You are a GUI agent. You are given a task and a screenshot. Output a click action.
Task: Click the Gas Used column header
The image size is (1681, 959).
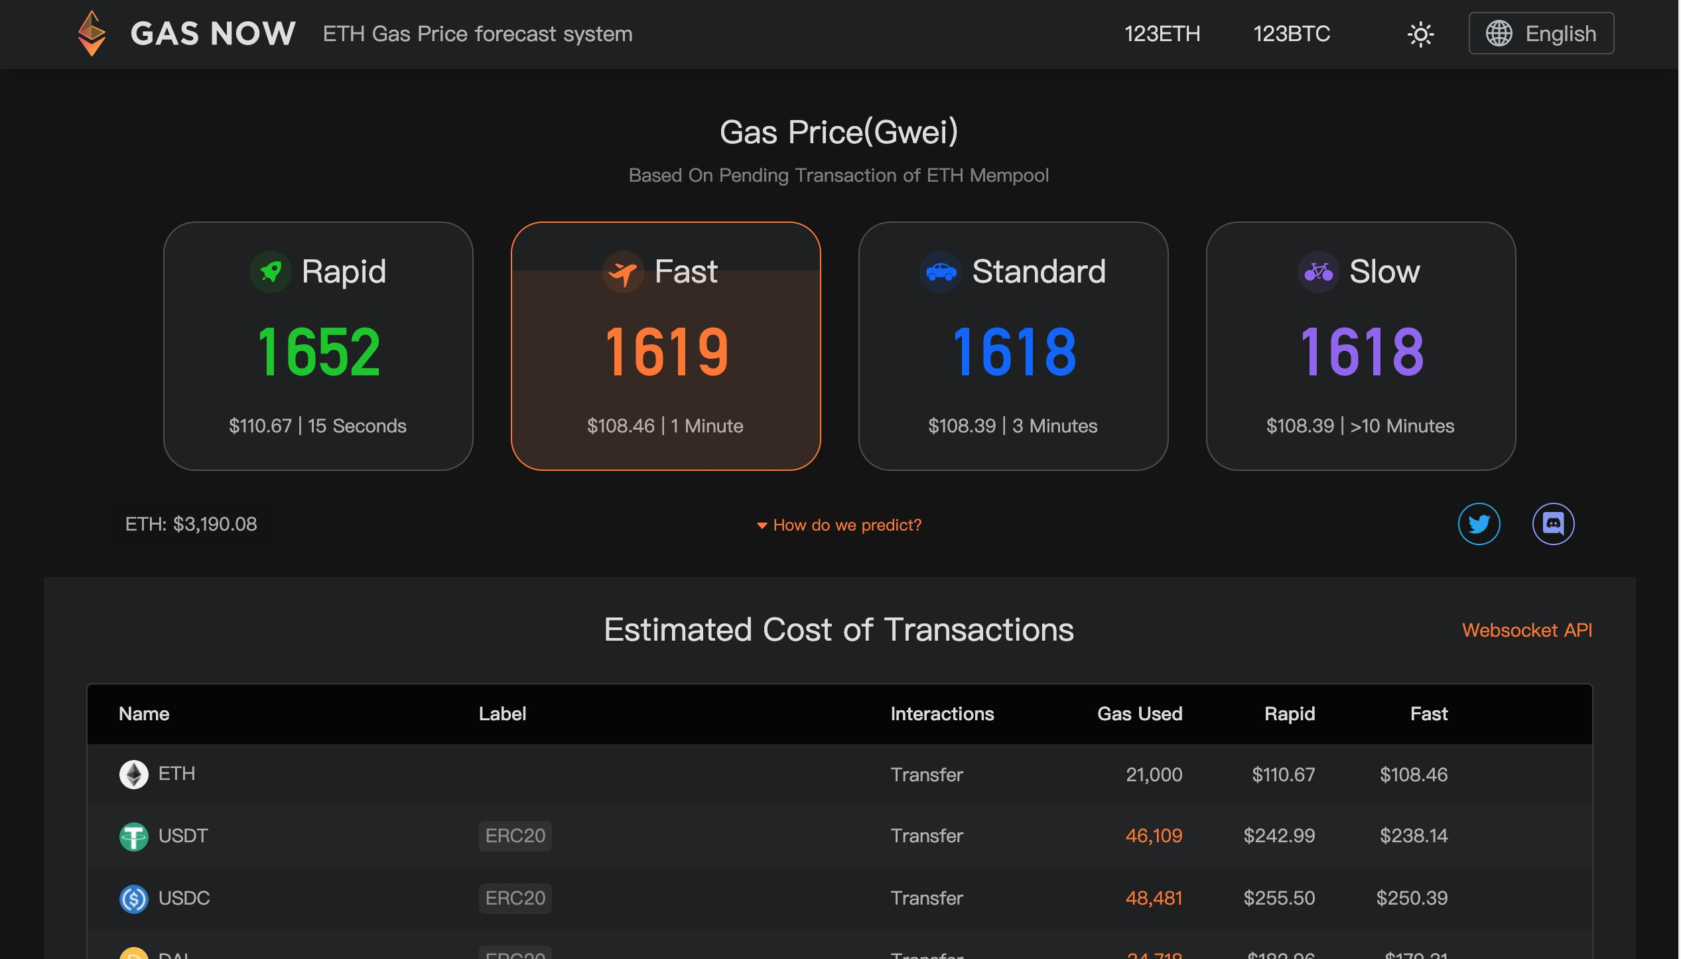point(1139,714)
